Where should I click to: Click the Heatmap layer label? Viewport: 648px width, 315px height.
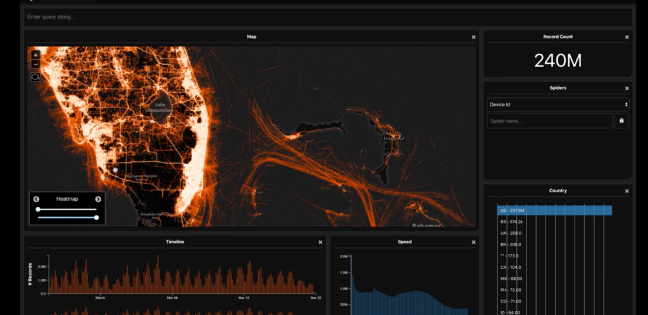pos(67,199)
